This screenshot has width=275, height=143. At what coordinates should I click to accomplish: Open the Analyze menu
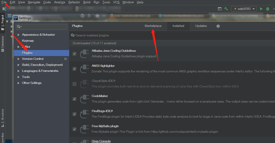click(x=60, y=2)
